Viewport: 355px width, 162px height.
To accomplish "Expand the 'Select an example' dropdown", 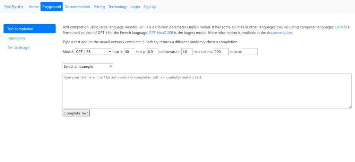I will click(x=88, y=66).
